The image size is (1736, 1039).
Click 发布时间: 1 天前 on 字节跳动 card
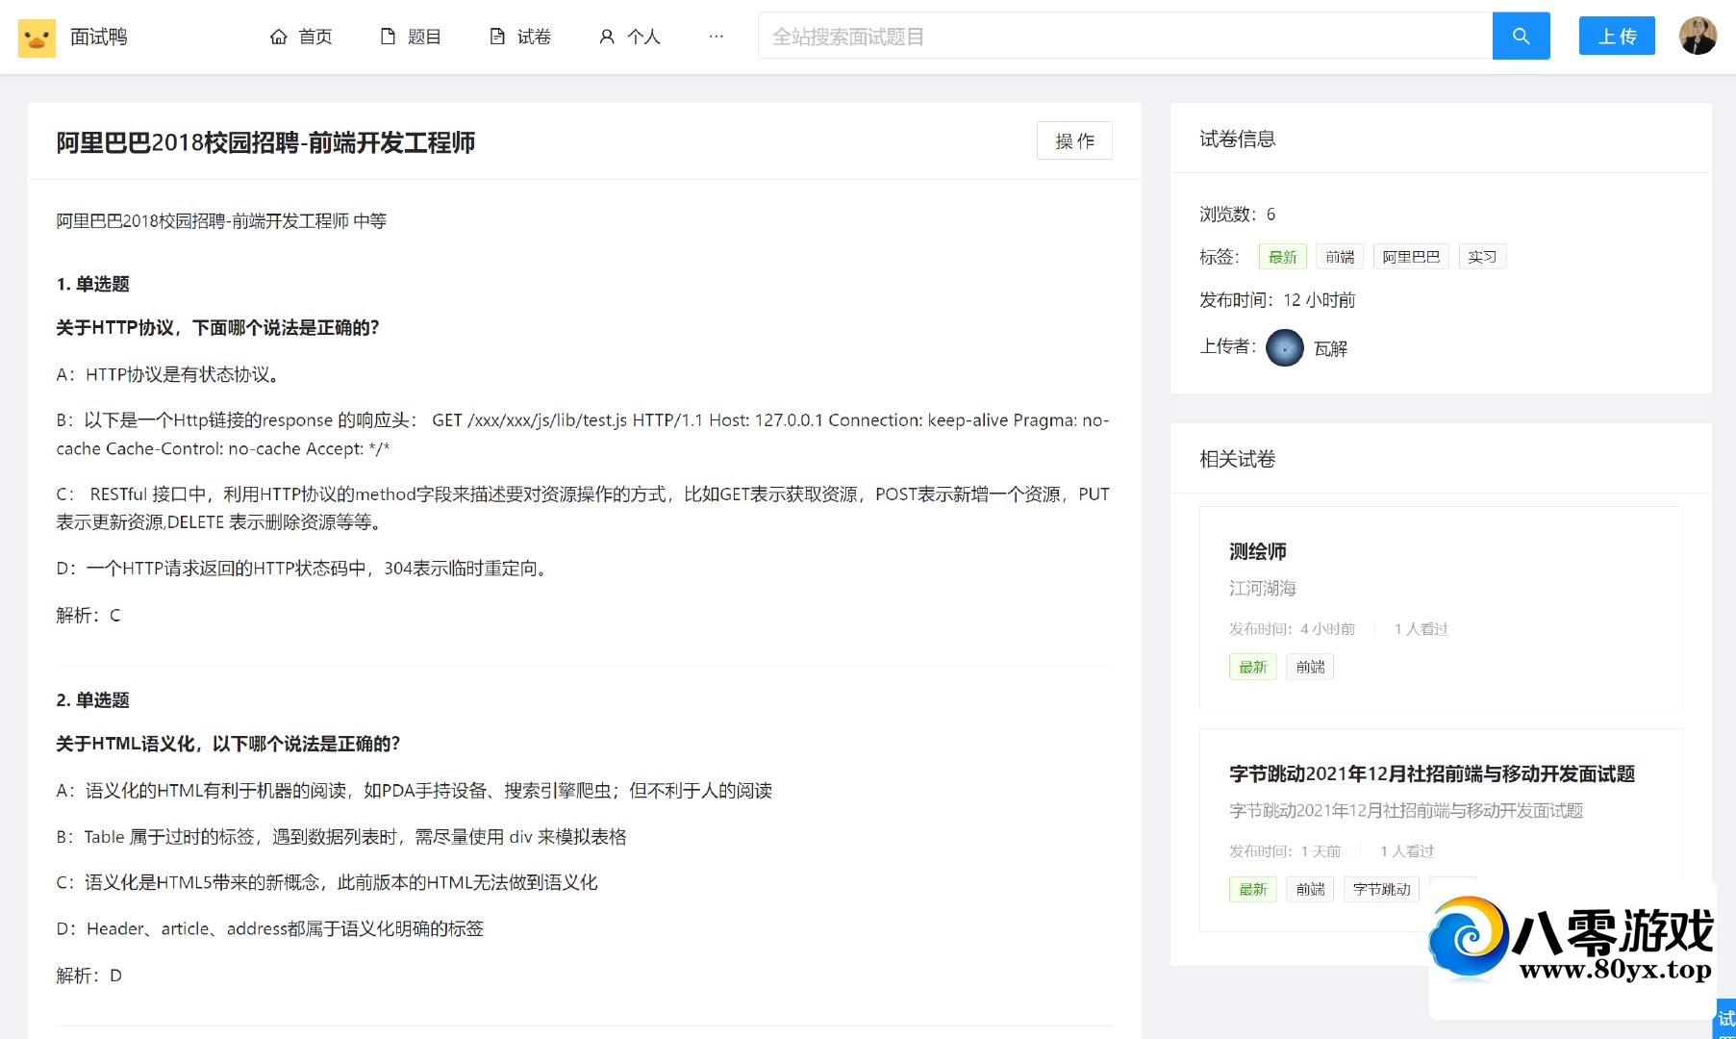click(x=1285, y=851)
